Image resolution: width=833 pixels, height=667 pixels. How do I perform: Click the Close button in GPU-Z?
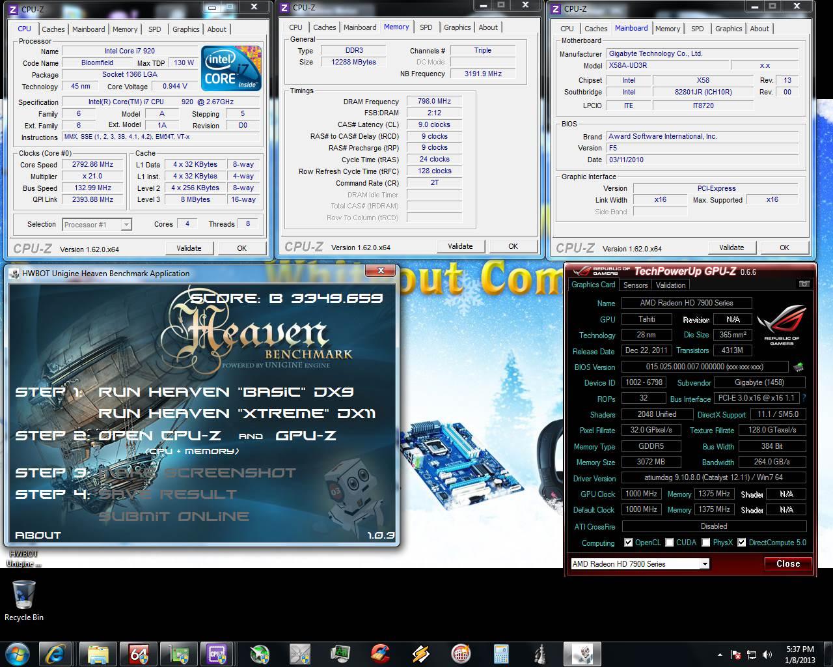tap(788, 563)
